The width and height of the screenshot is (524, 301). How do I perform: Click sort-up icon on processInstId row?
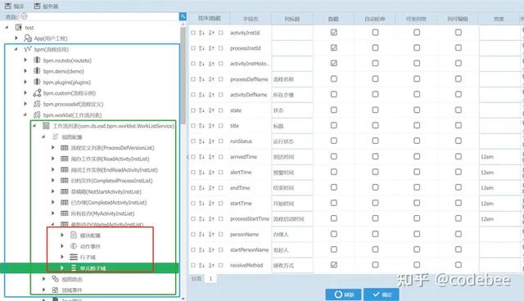pos(211,48)
